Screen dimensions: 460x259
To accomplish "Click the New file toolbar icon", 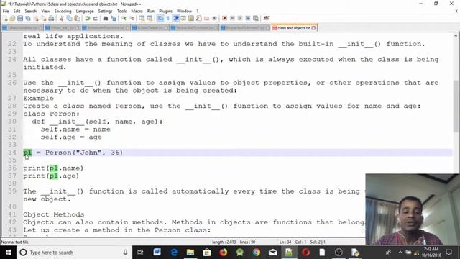I will pyautogui.click(x=5, y=19).
